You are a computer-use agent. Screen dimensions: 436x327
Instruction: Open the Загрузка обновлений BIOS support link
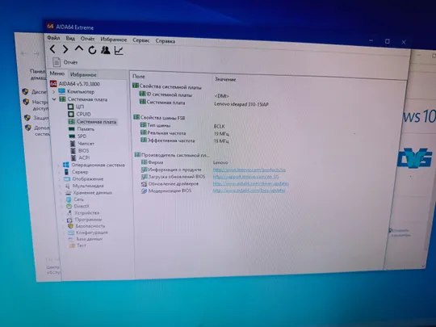[245, 177]
